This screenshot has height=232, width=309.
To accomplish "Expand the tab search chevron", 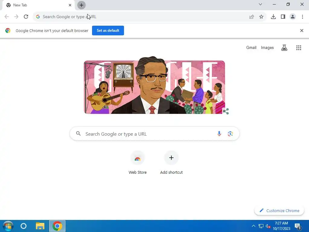I will (260, 4).
